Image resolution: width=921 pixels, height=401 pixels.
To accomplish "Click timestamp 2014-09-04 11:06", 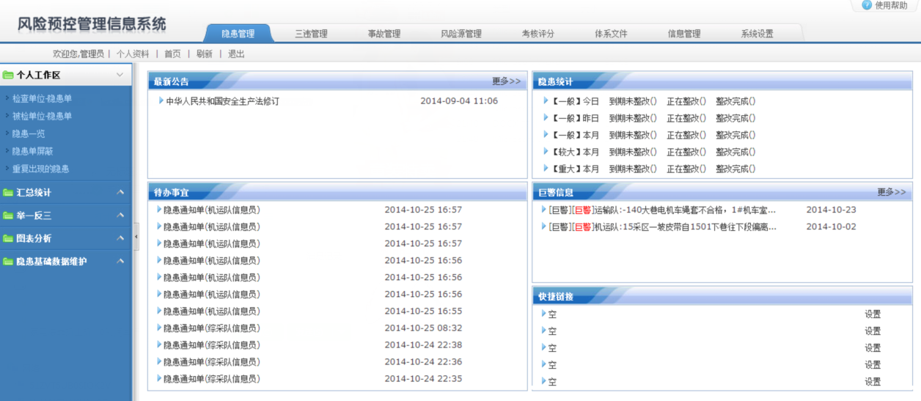I will click(x=459, y=101).
